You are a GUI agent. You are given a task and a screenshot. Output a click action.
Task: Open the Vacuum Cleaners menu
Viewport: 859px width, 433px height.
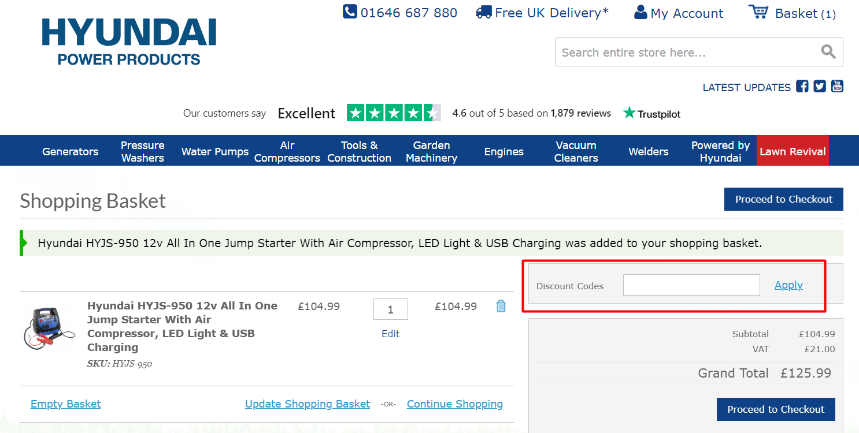(576, 151)
